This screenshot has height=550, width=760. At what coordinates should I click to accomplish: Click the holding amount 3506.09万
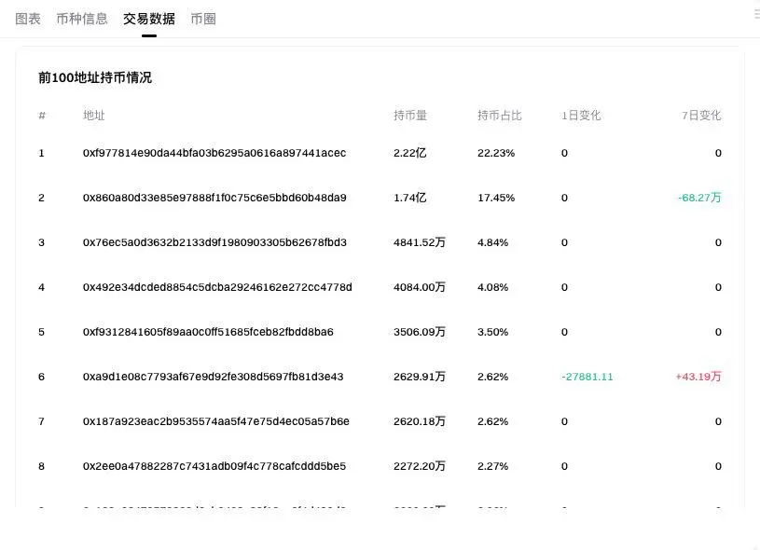coord(420,332)
